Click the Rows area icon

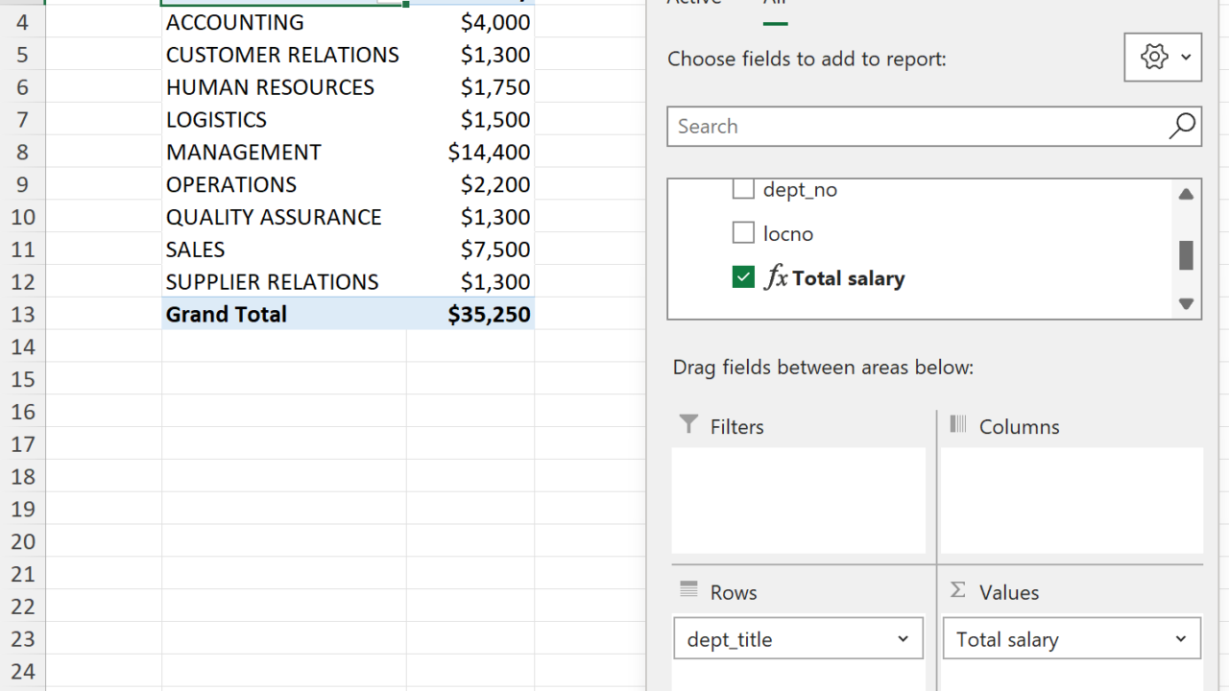coord(688,590)
